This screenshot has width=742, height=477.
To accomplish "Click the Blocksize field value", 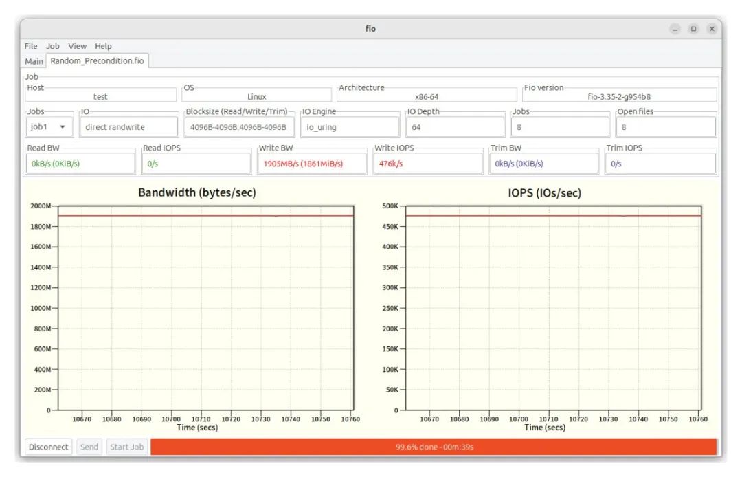I will click(239, 127).
